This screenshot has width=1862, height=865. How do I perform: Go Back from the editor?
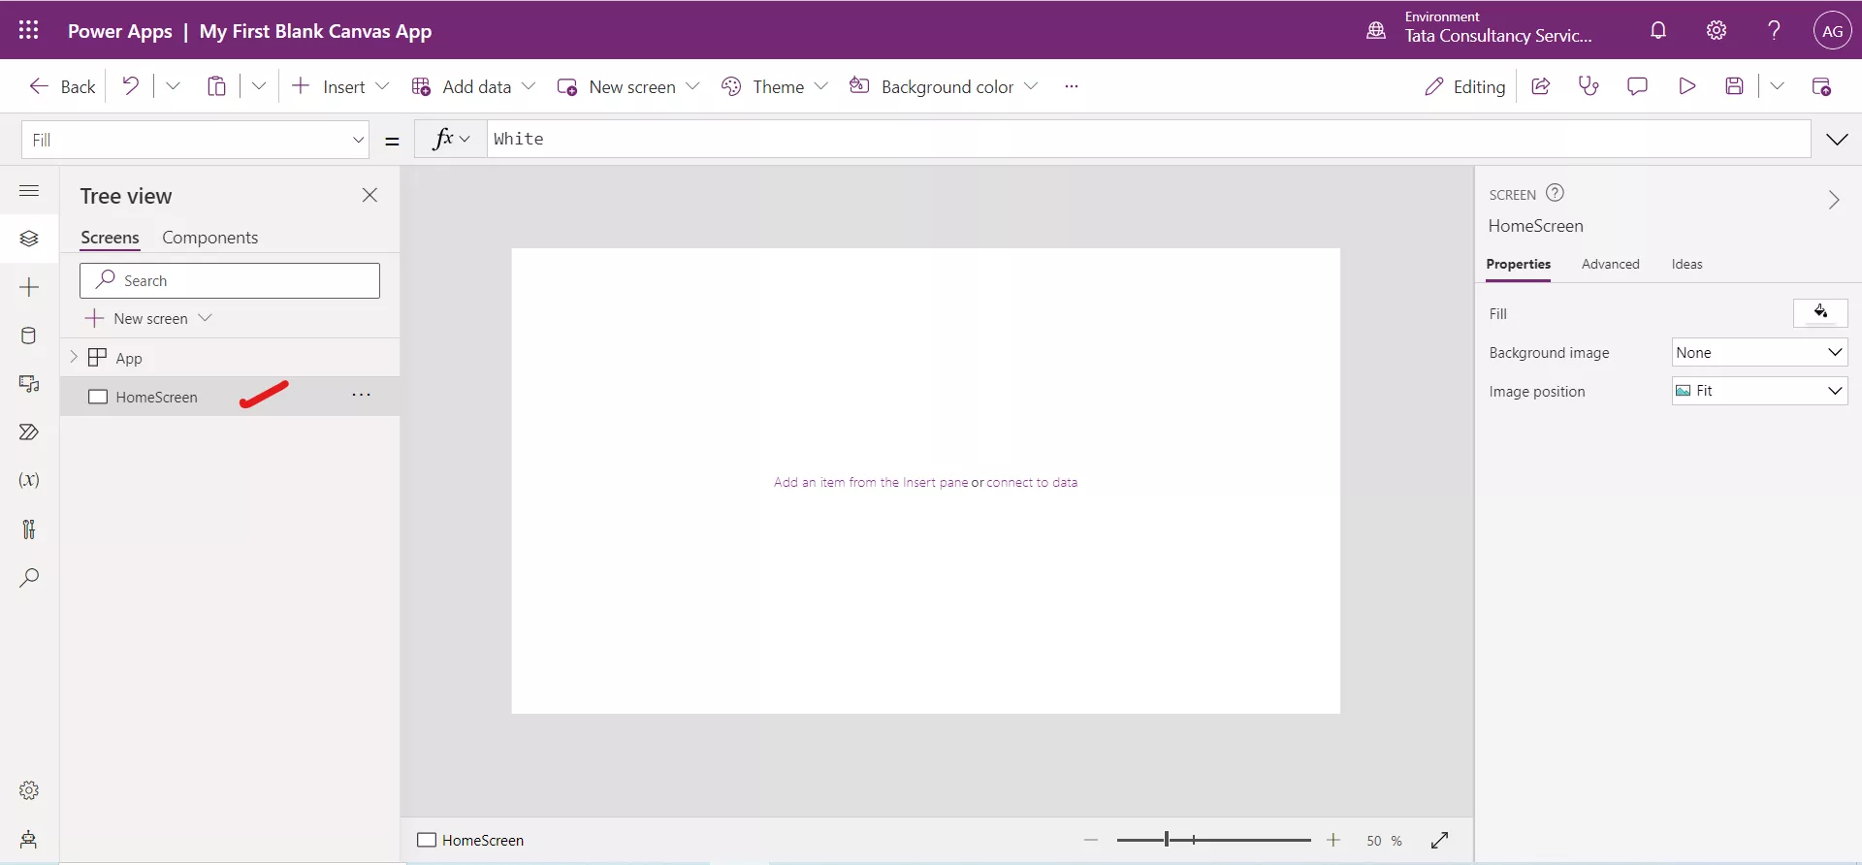click(x=62, y=86)
